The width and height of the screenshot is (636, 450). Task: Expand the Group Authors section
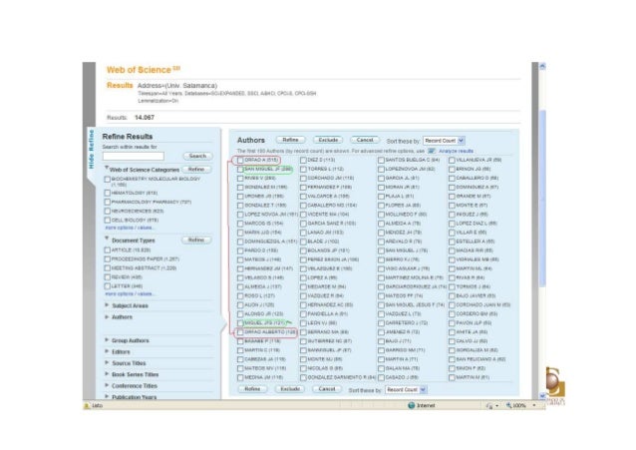(x=107, y=340)
